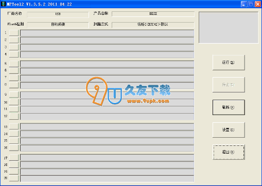Click port 12 slot button

(14, 116)
